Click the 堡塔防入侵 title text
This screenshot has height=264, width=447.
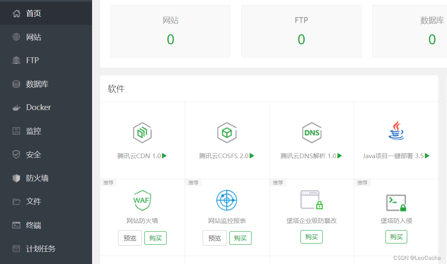(x=396, y=220)
